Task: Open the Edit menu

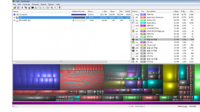Action: pos(19,4)
